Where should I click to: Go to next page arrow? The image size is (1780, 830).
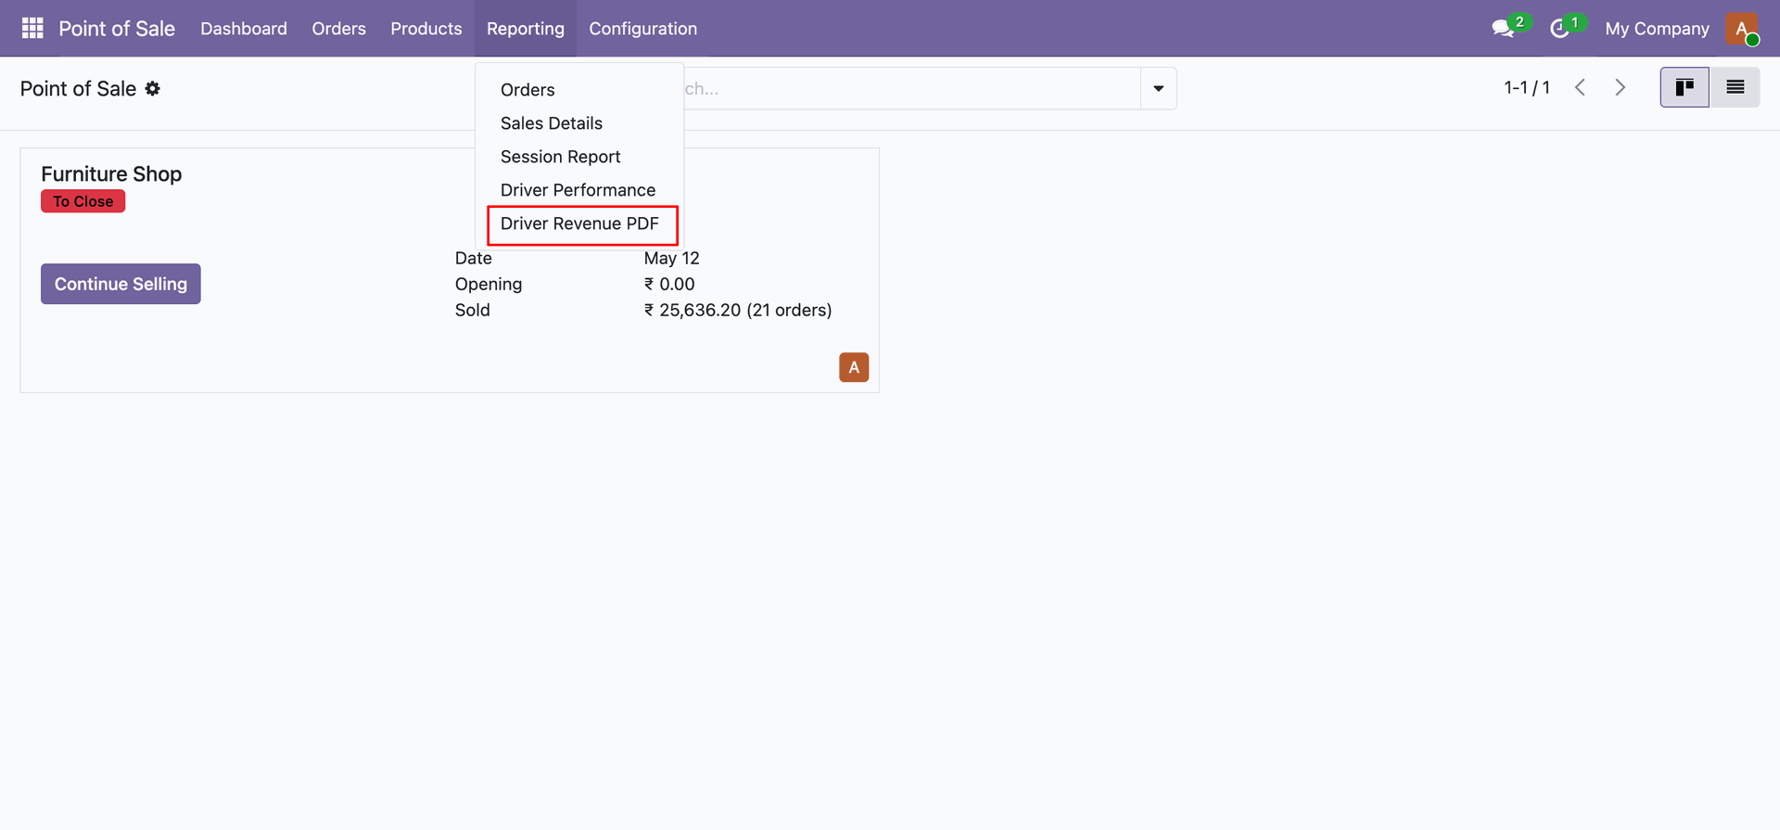coord(1621,87)
